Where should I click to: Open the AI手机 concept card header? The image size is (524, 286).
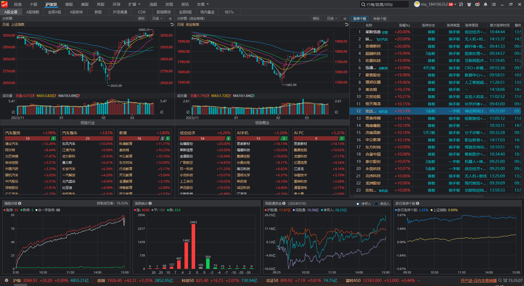(x=262, y=133)
